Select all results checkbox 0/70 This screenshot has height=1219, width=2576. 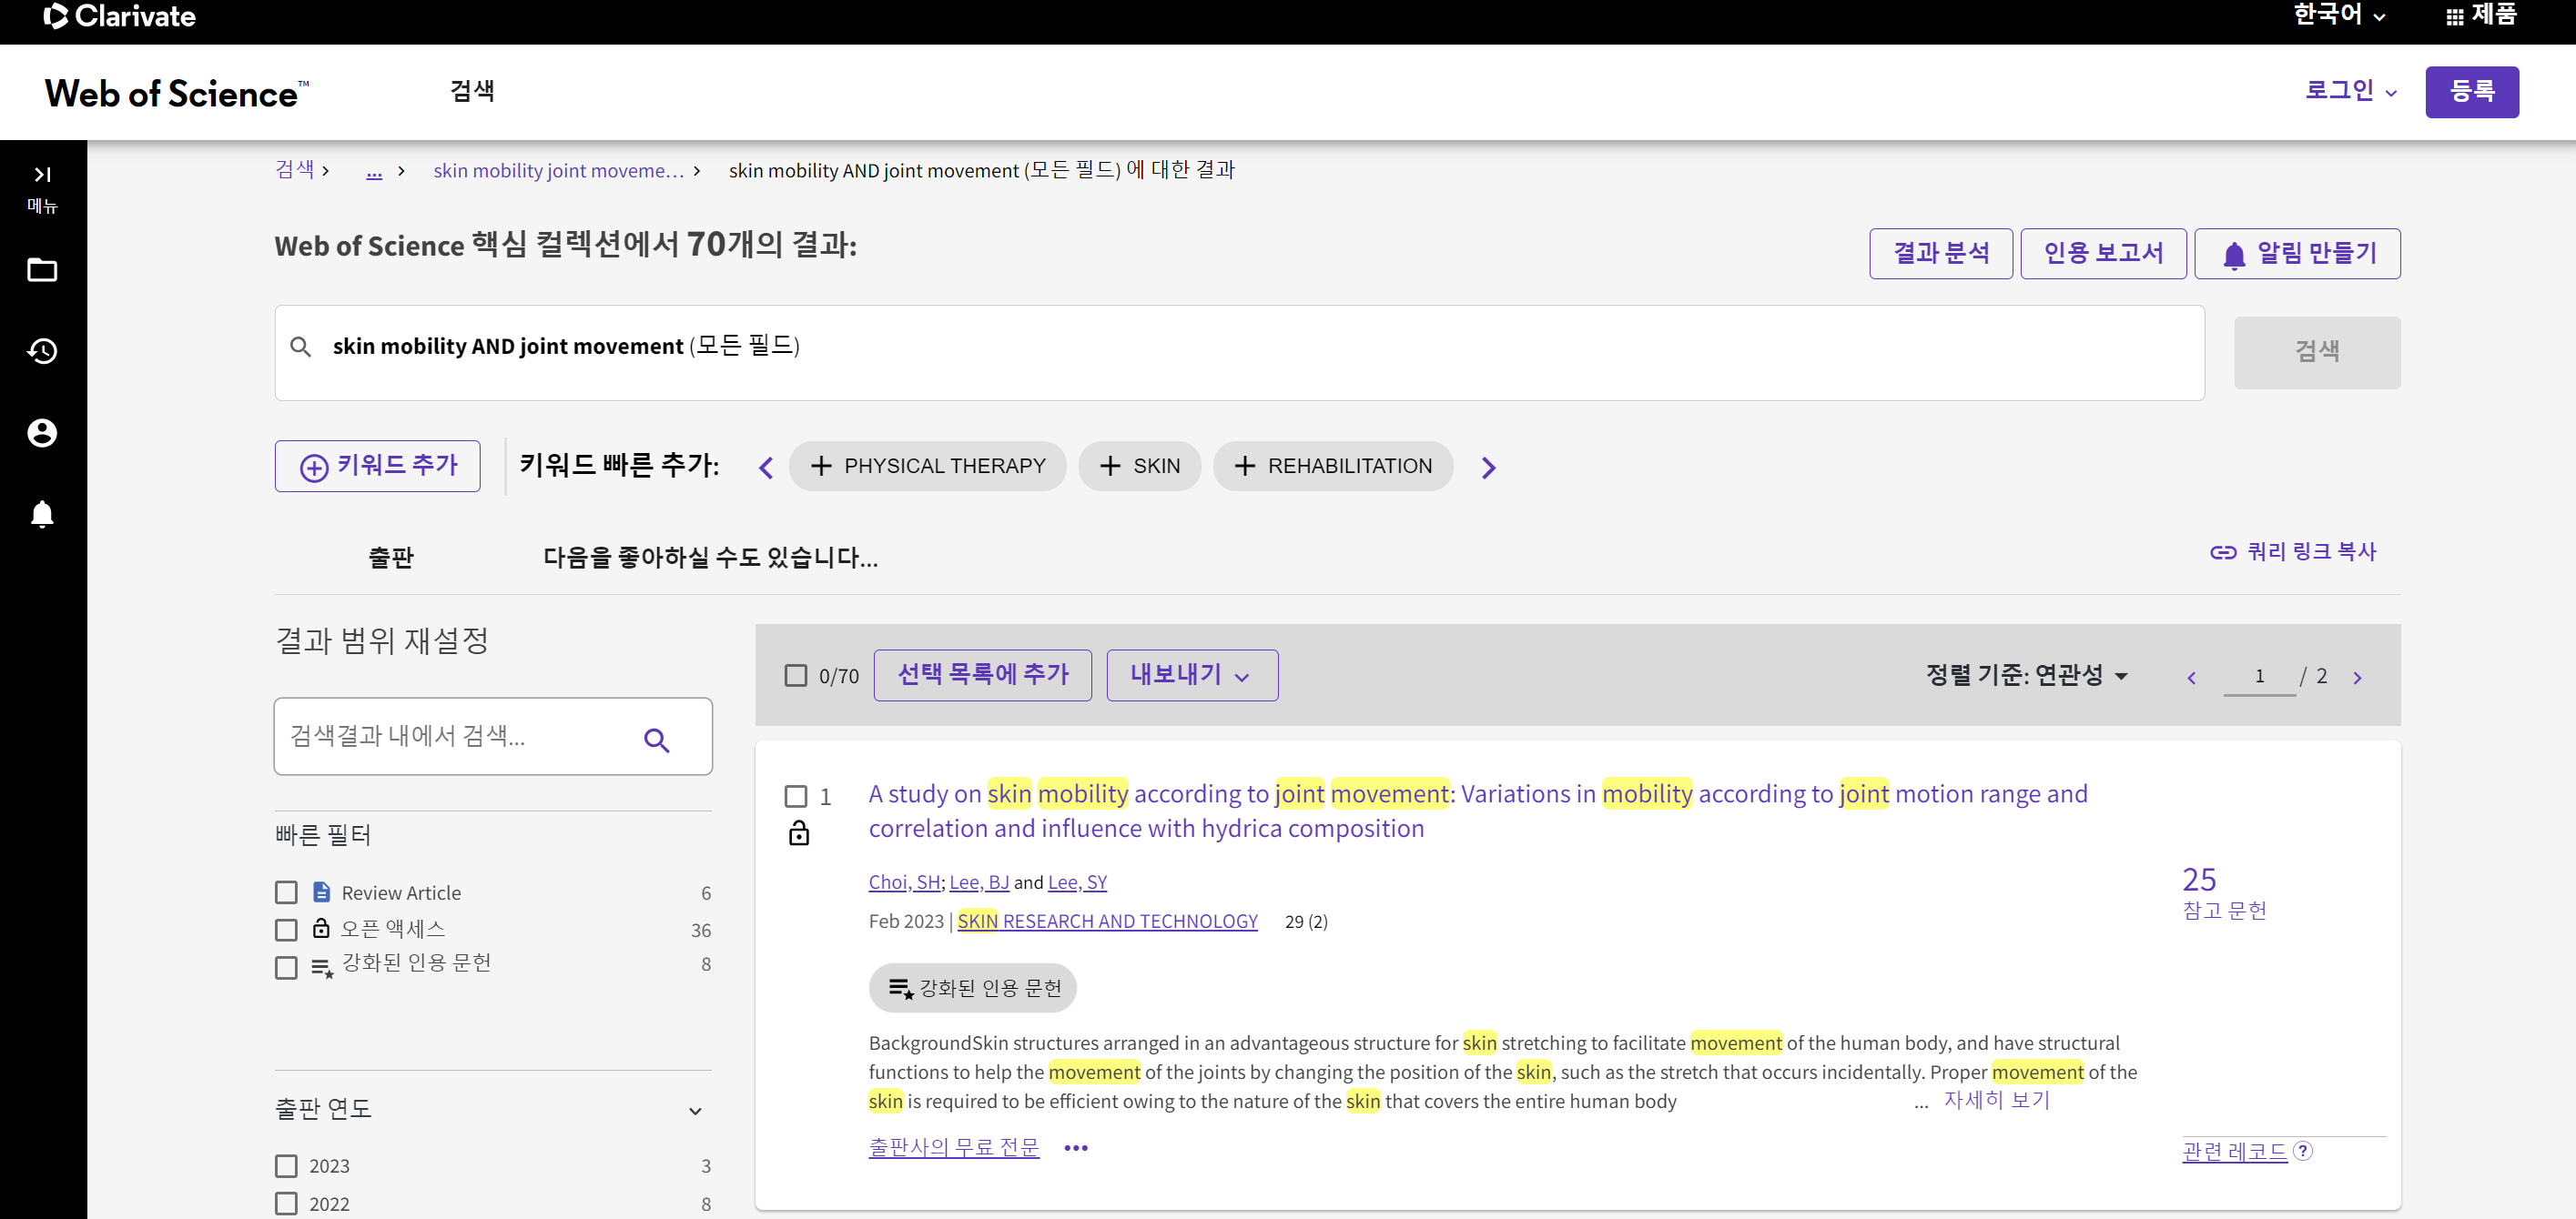click(796, 677)
